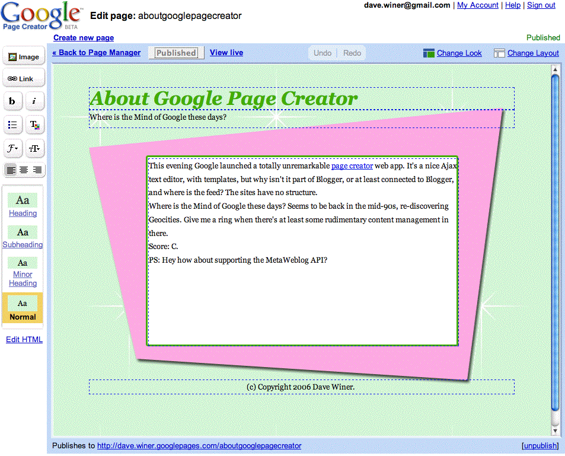Click the Change Layout link
The height and width of the screenshot is (456, 565).
click(x=526, y=53)
